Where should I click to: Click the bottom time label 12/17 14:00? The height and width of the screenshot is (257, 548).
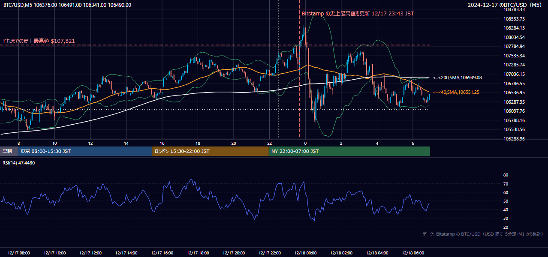click(126, 253)
